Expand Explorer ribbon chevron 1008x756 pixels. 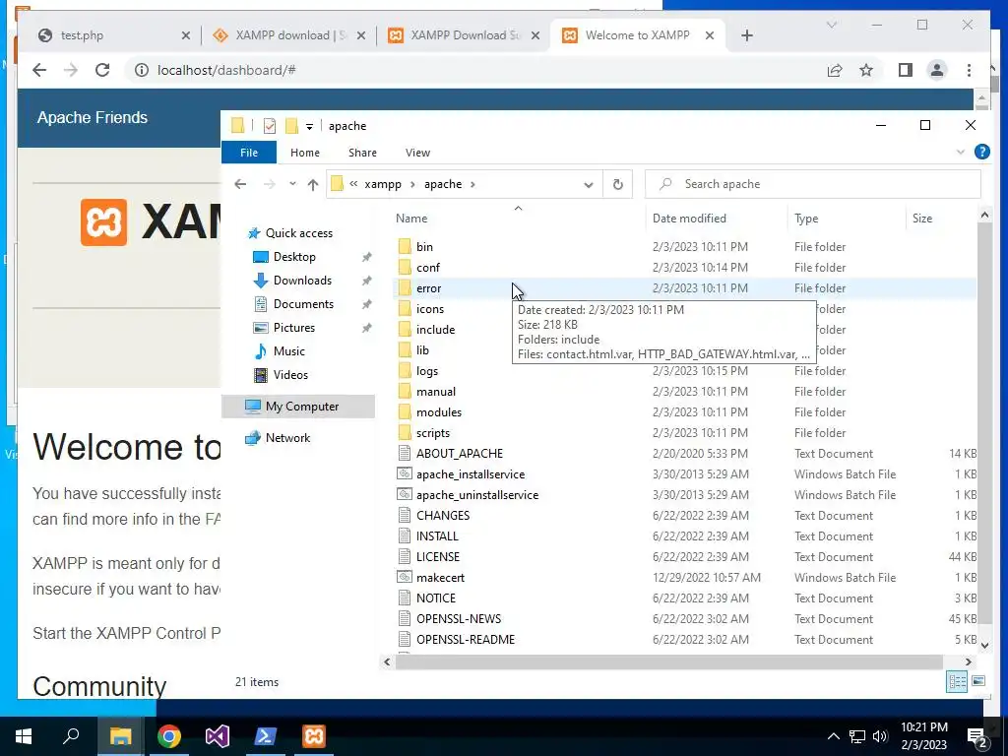tap(961, 153)
